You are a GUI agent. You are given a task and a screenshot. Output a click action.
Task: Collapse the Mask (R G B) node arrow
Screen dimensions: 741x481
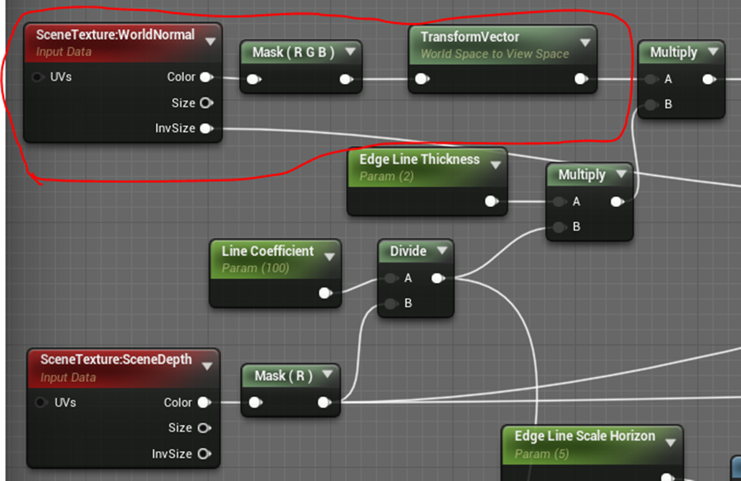coord(350,51)
